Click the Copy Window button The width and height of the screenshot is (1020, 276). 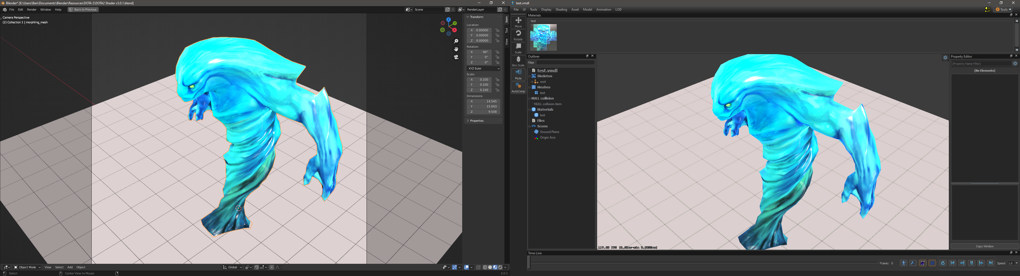(x=984, y=246)
